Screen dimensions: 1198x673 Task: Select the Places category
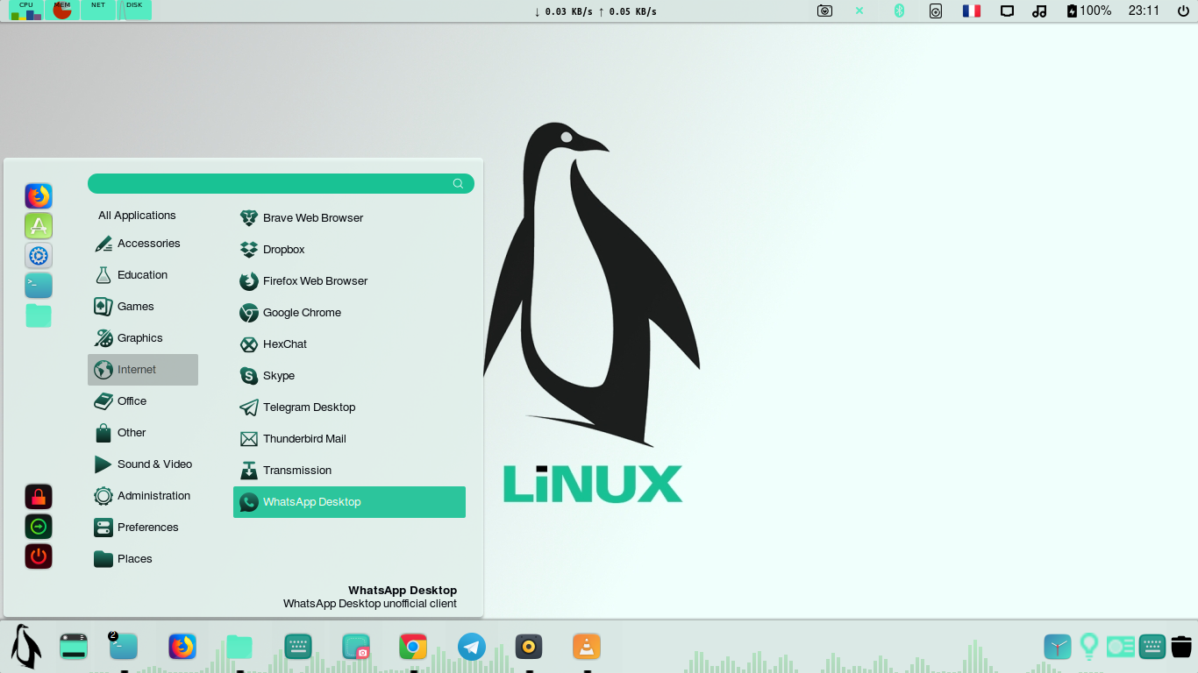point(143,559)
